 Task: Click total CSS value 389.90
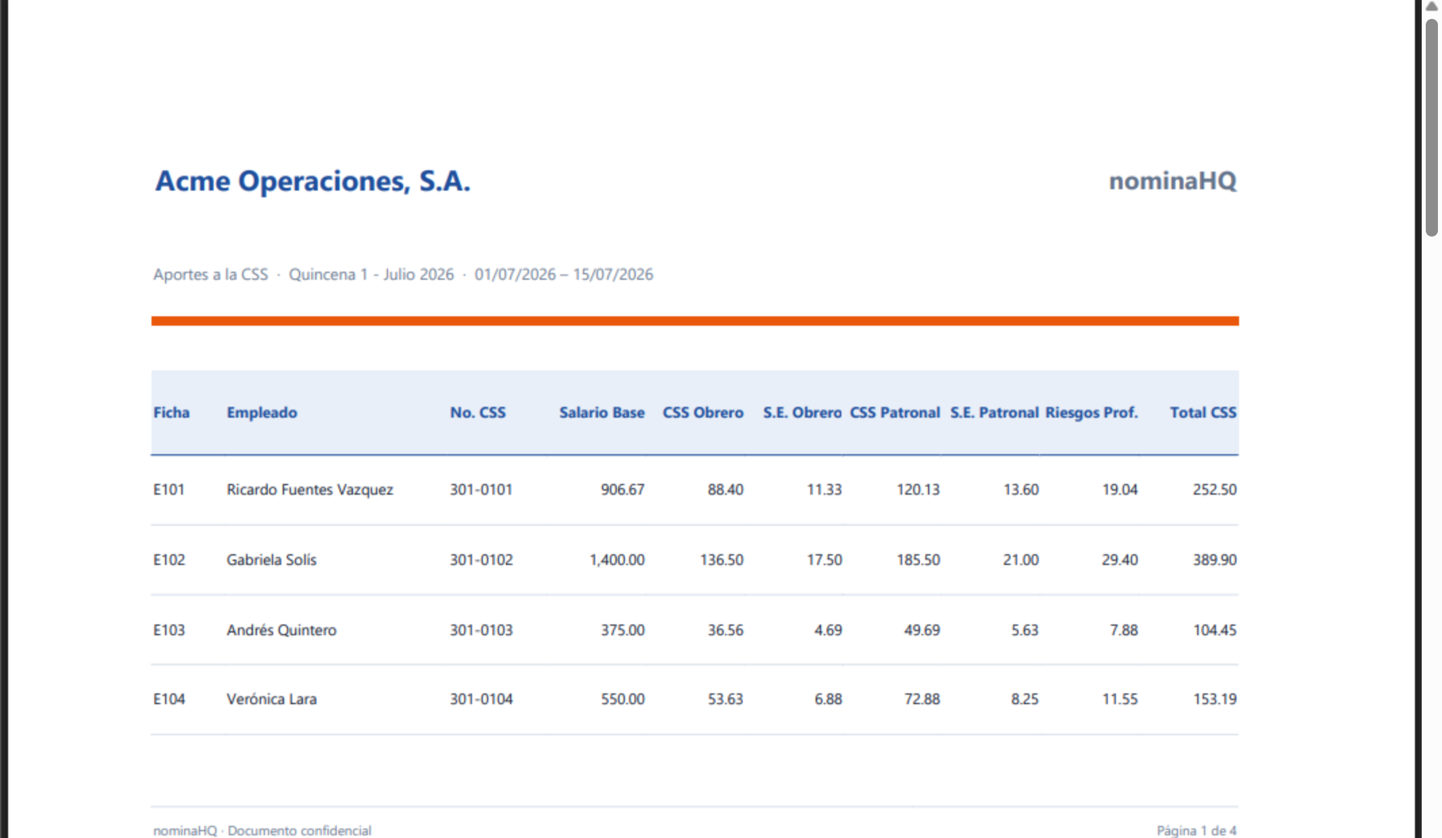pyautogui.click(x=1215, y=560)
